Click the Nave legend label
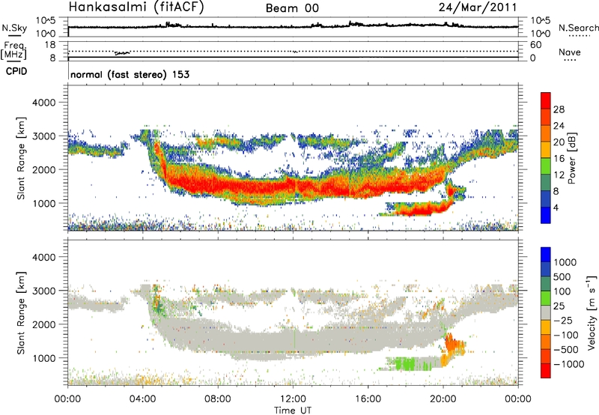The height and width of the screenshot is (415, 599). (570, 52)
